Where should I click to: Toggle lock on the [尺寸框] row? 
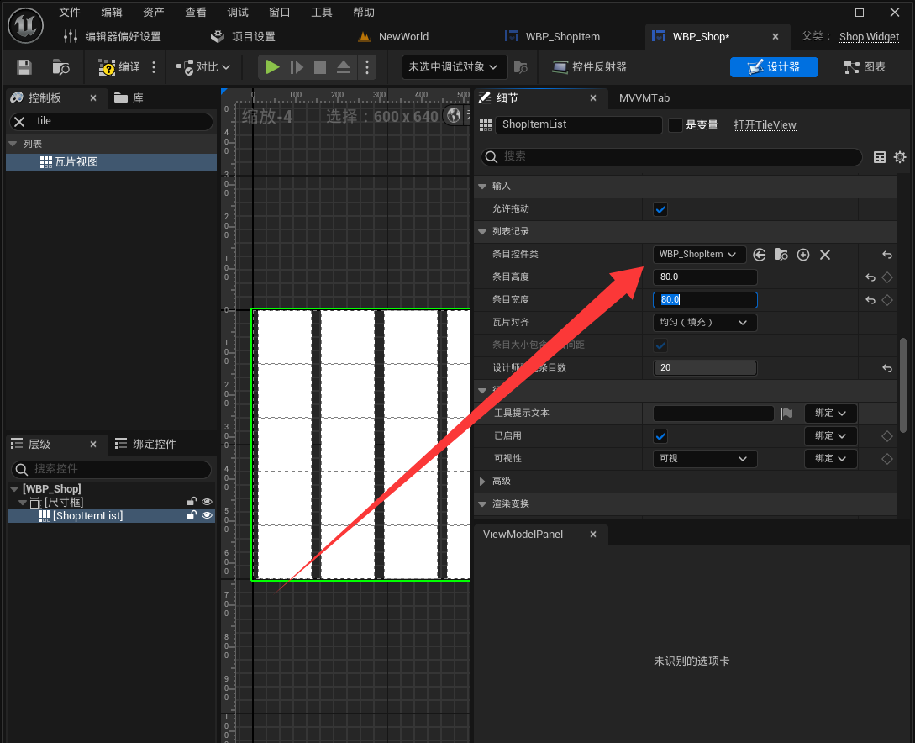(191, 502)
